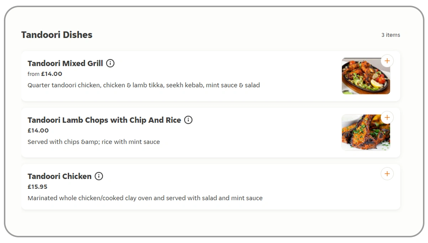Open info for Tandoori Mixed Grill

pos(110,63)
